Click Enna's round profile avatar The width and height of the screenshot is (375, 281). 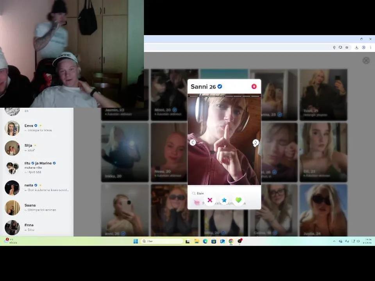12,228
